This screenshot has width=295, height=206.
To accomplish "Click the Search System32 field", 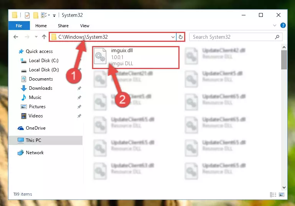I will point(236,37).
